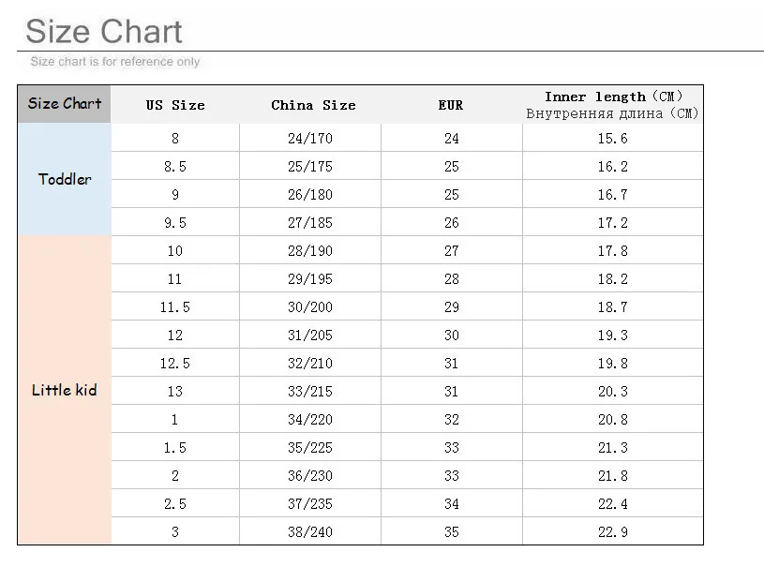Click the EUR column "35" cell
This screenshot has width=764, height=567.
click(x=452, y=531)
